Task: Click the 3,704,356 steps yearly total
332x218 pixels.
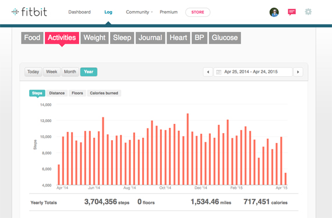Action: point(107,202)
